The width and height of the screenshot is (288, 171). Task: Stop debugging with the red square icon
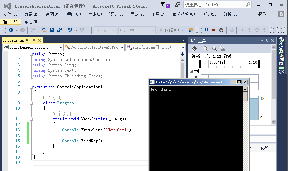(214, 30)
